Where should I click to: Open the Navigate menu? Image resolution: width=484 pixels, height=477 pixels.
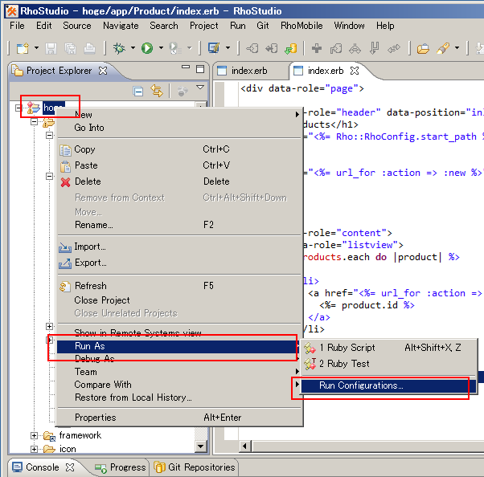point(121,26)
